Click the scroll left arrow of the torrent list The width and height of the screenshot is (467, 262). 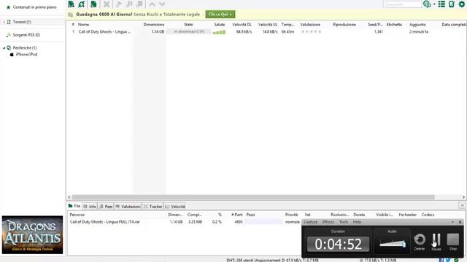click(69, 197)
